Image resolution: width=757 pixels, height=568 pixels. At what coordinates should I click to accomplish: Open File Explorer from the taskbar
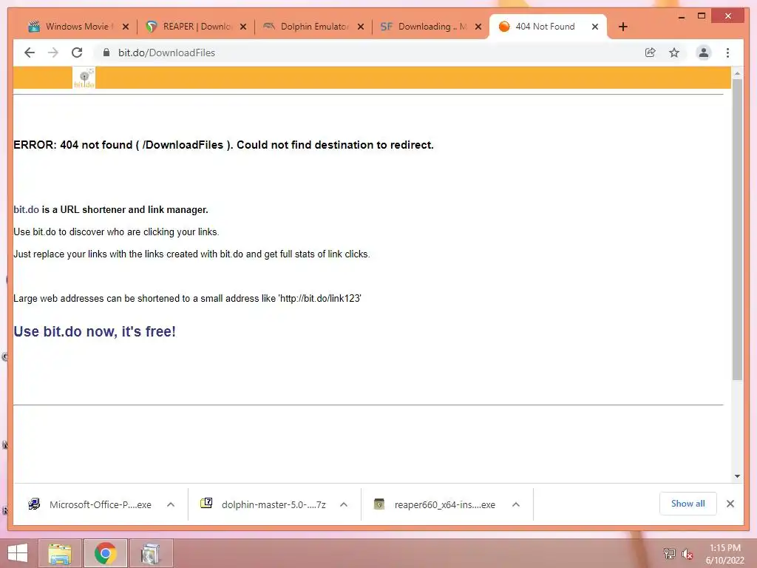tap(60, 553)
